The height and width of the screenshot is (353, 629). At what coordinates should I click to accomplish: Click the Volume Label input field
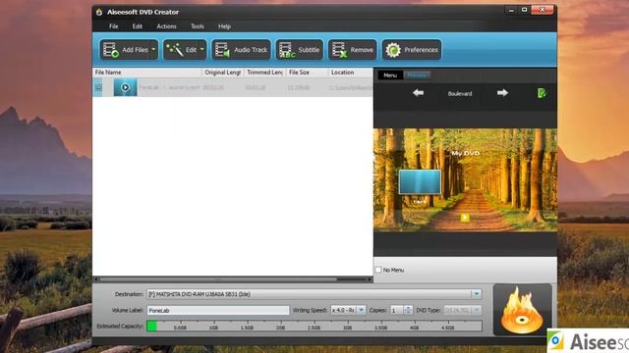click(x=218, y=310)
